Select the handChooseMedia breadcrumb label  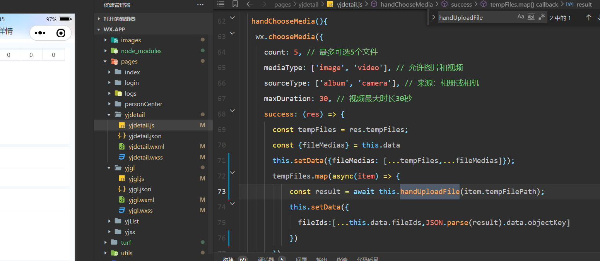tap(407, 5)
